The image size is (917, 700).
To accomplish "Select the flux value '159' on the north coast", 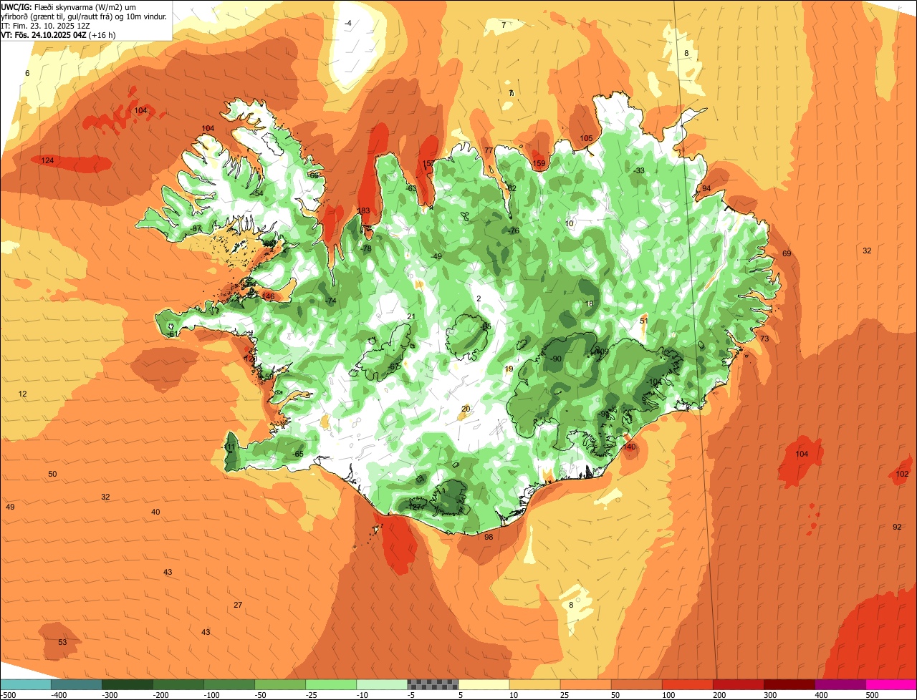I will 539,164.
